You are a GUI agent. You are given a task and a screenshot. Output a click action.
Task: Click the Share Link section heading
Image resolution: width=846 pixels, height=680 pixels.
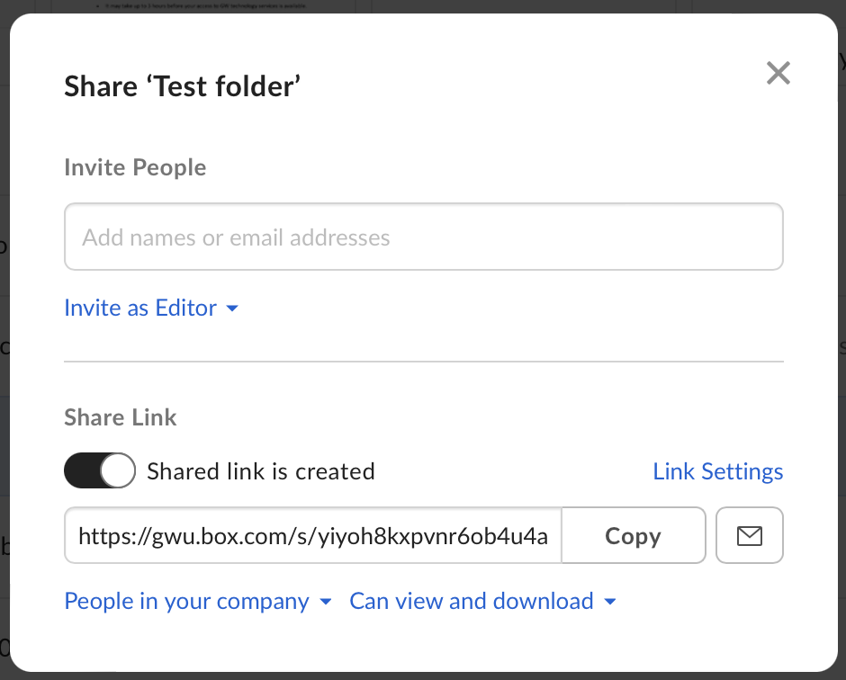(x=121, y=417)
